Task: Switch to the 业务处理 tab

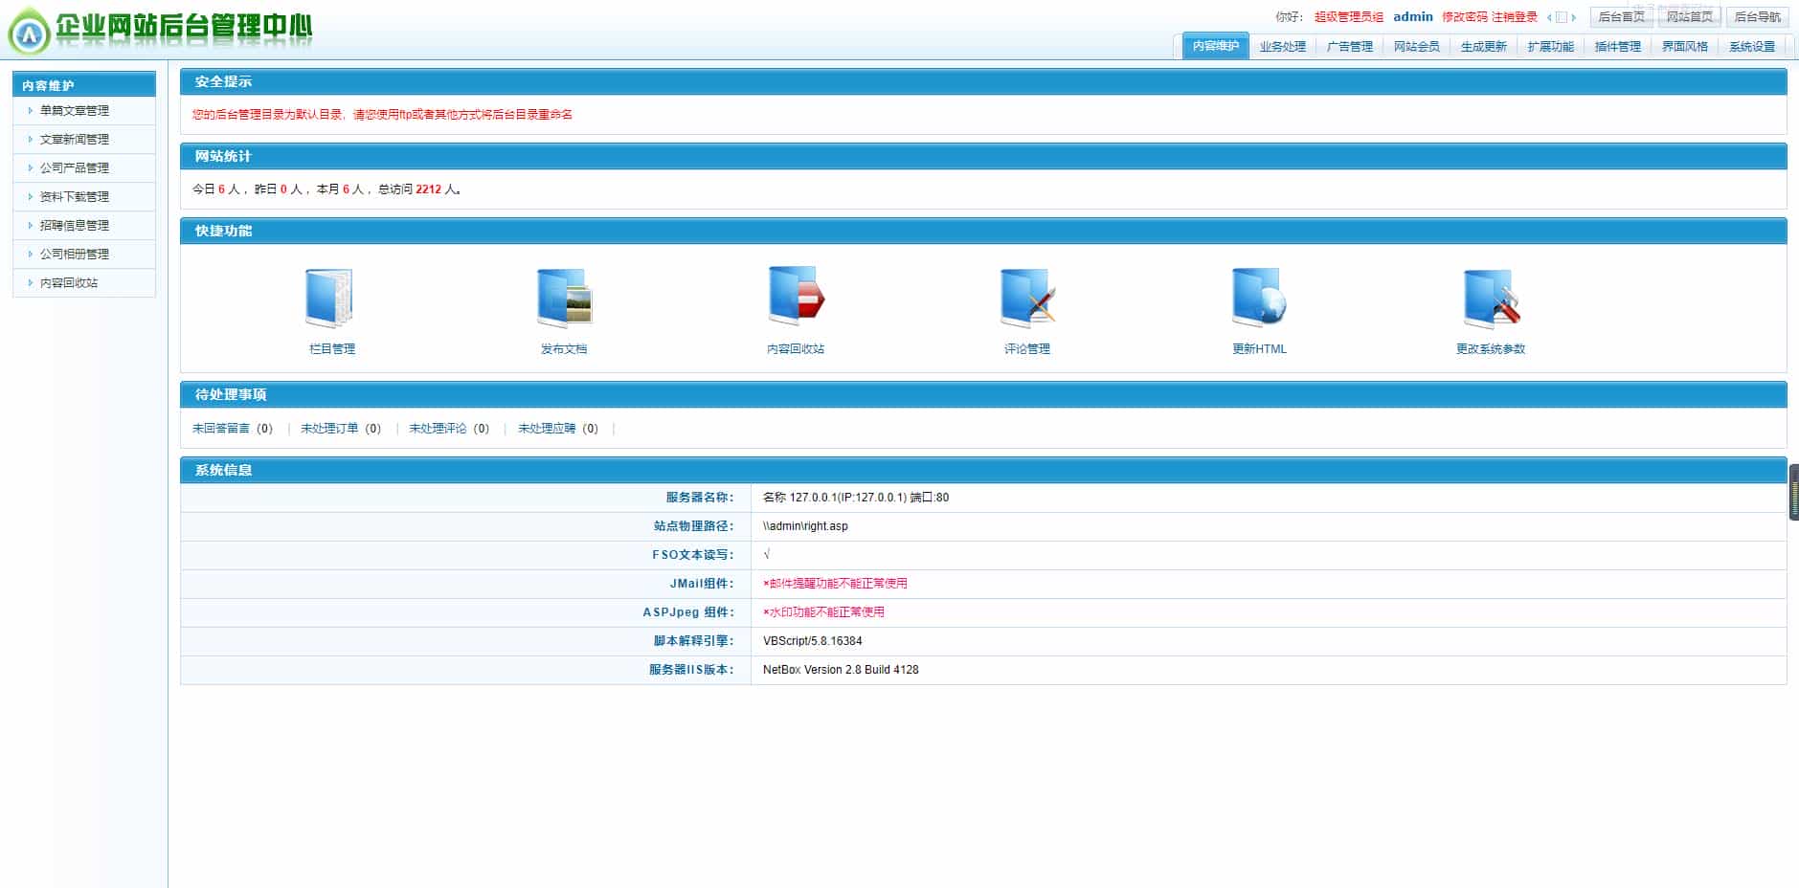Action: 1283,46
